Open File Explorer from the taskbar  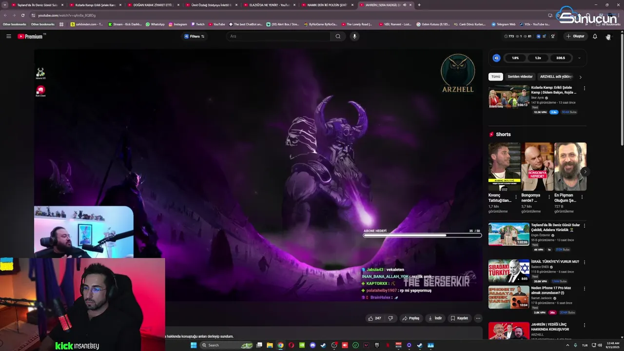(x=270, y=345)
